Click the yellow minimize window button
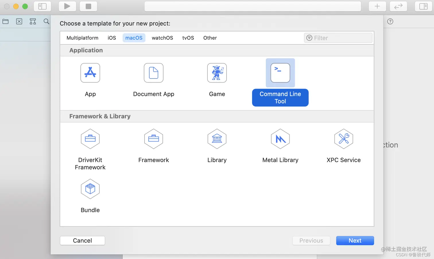Screen dimensions: 434x259 pyautogui.click(x=16, y=6)
